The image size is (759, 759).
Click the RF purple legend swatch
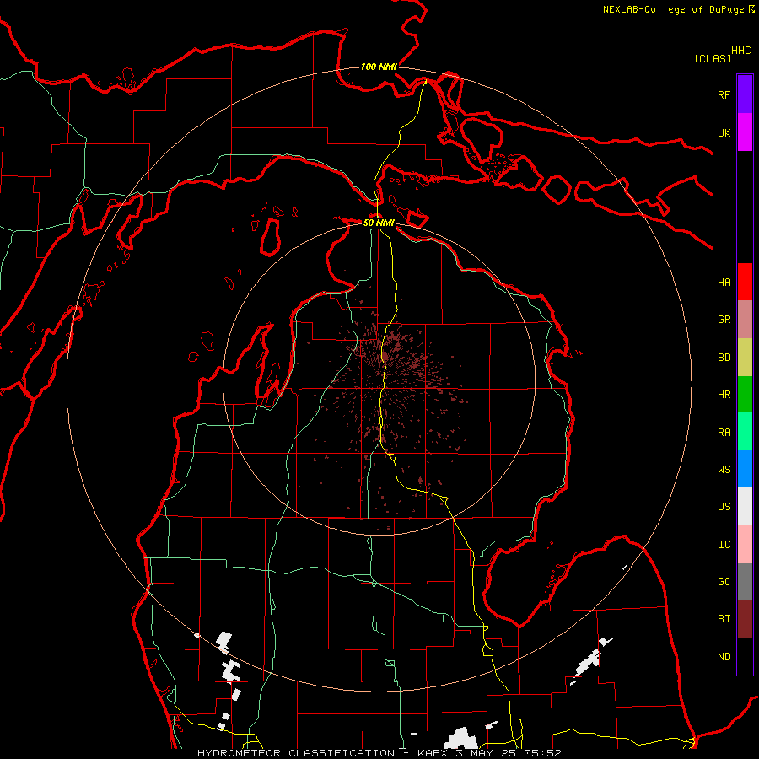pos(745,94)
